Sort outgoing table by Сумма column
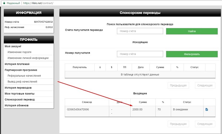222x134 pixels. point(160,67)
